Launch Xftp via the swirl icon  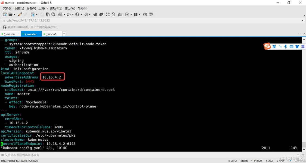point(95,14)
